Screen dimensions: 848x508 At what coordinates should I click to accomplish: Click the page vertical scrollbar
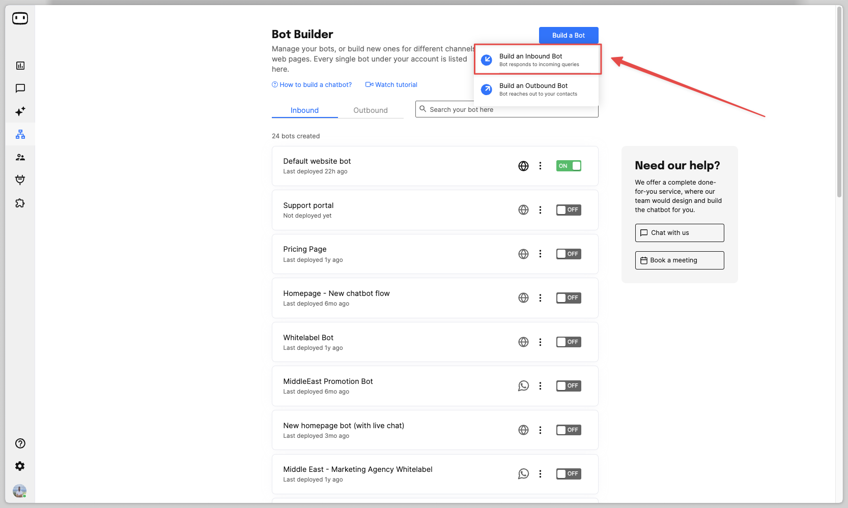(x=839, y=102)
